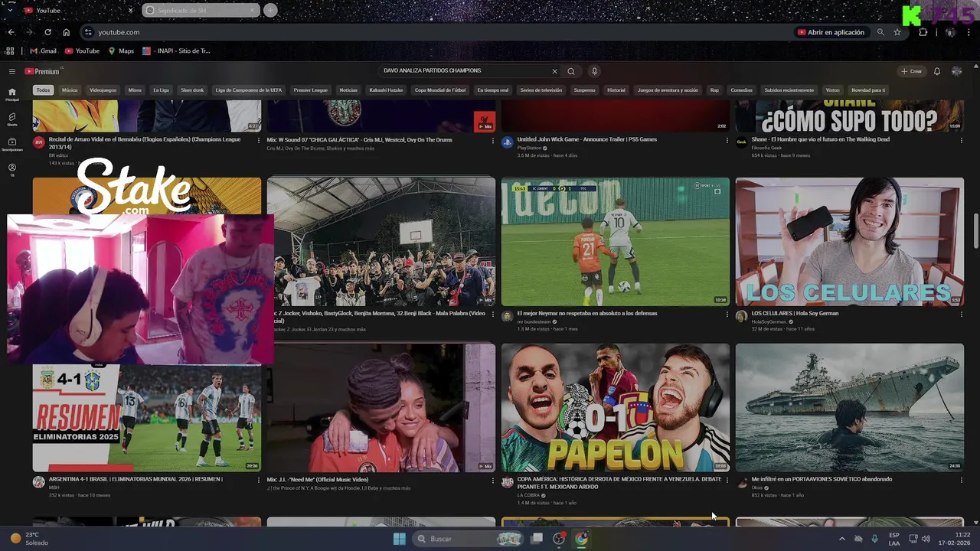The image size is (980, 551).
Task: Reload the page
Action: coord(47,32)
